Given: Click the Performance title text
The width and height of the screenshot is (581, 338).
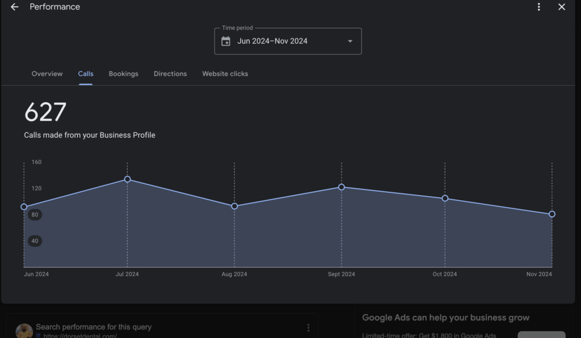Looking at the screenshot, I should 55,7.
